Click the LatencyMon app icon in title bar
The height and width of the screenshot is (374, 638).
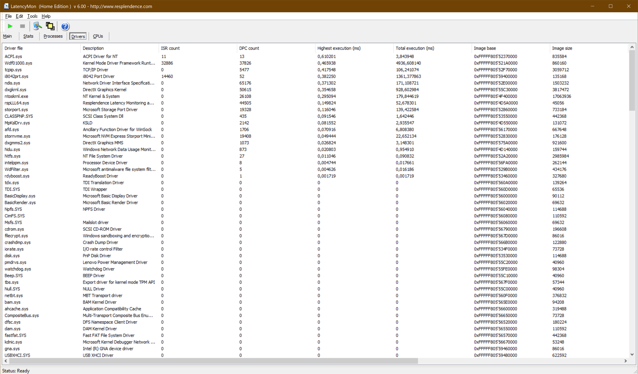tap(6, 6)
